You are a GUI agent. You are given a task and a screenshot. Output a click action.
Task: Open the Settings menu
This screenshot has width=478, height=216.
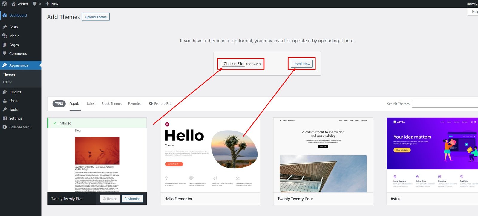(x=21, y=118)
